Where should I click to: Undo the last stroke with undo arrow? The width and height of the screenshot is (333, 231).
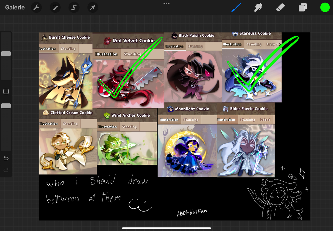click(6, 158)
